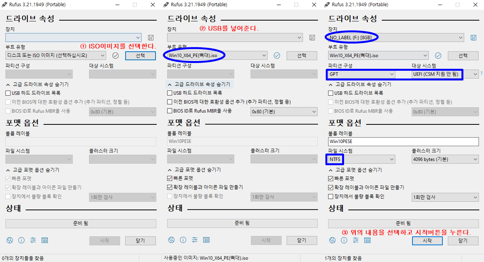484x262 pixels.
Task: Click the 닫기 button in left Rufus window
Action: [140, 241]
